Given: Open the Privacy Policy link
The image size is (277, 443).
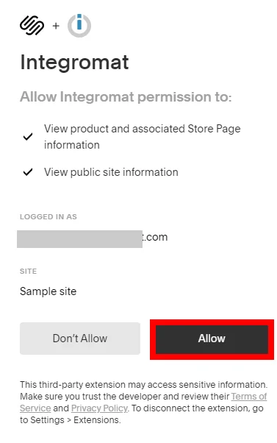Looking at the screenshot, I should (100, 408).
